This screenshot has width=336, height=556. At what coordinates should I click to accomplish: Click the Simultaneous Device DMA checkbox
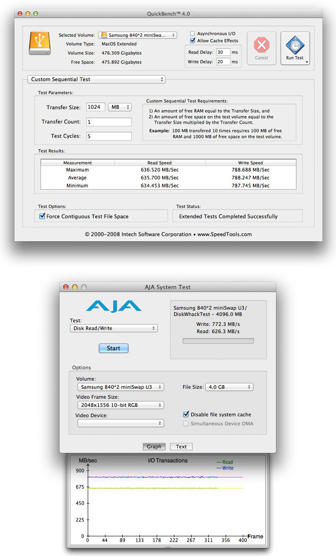[x=186, y=424]
